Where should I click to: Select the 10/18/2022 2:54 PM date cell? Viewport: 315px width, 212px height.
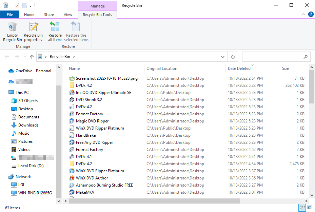[x=245, y=78]
